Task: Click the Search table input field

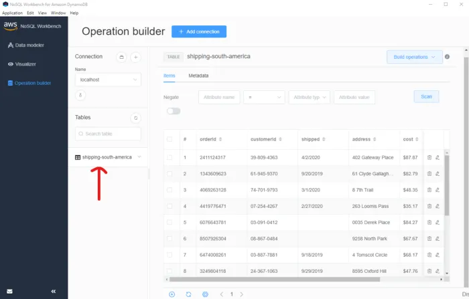Action: pos(108,134)
